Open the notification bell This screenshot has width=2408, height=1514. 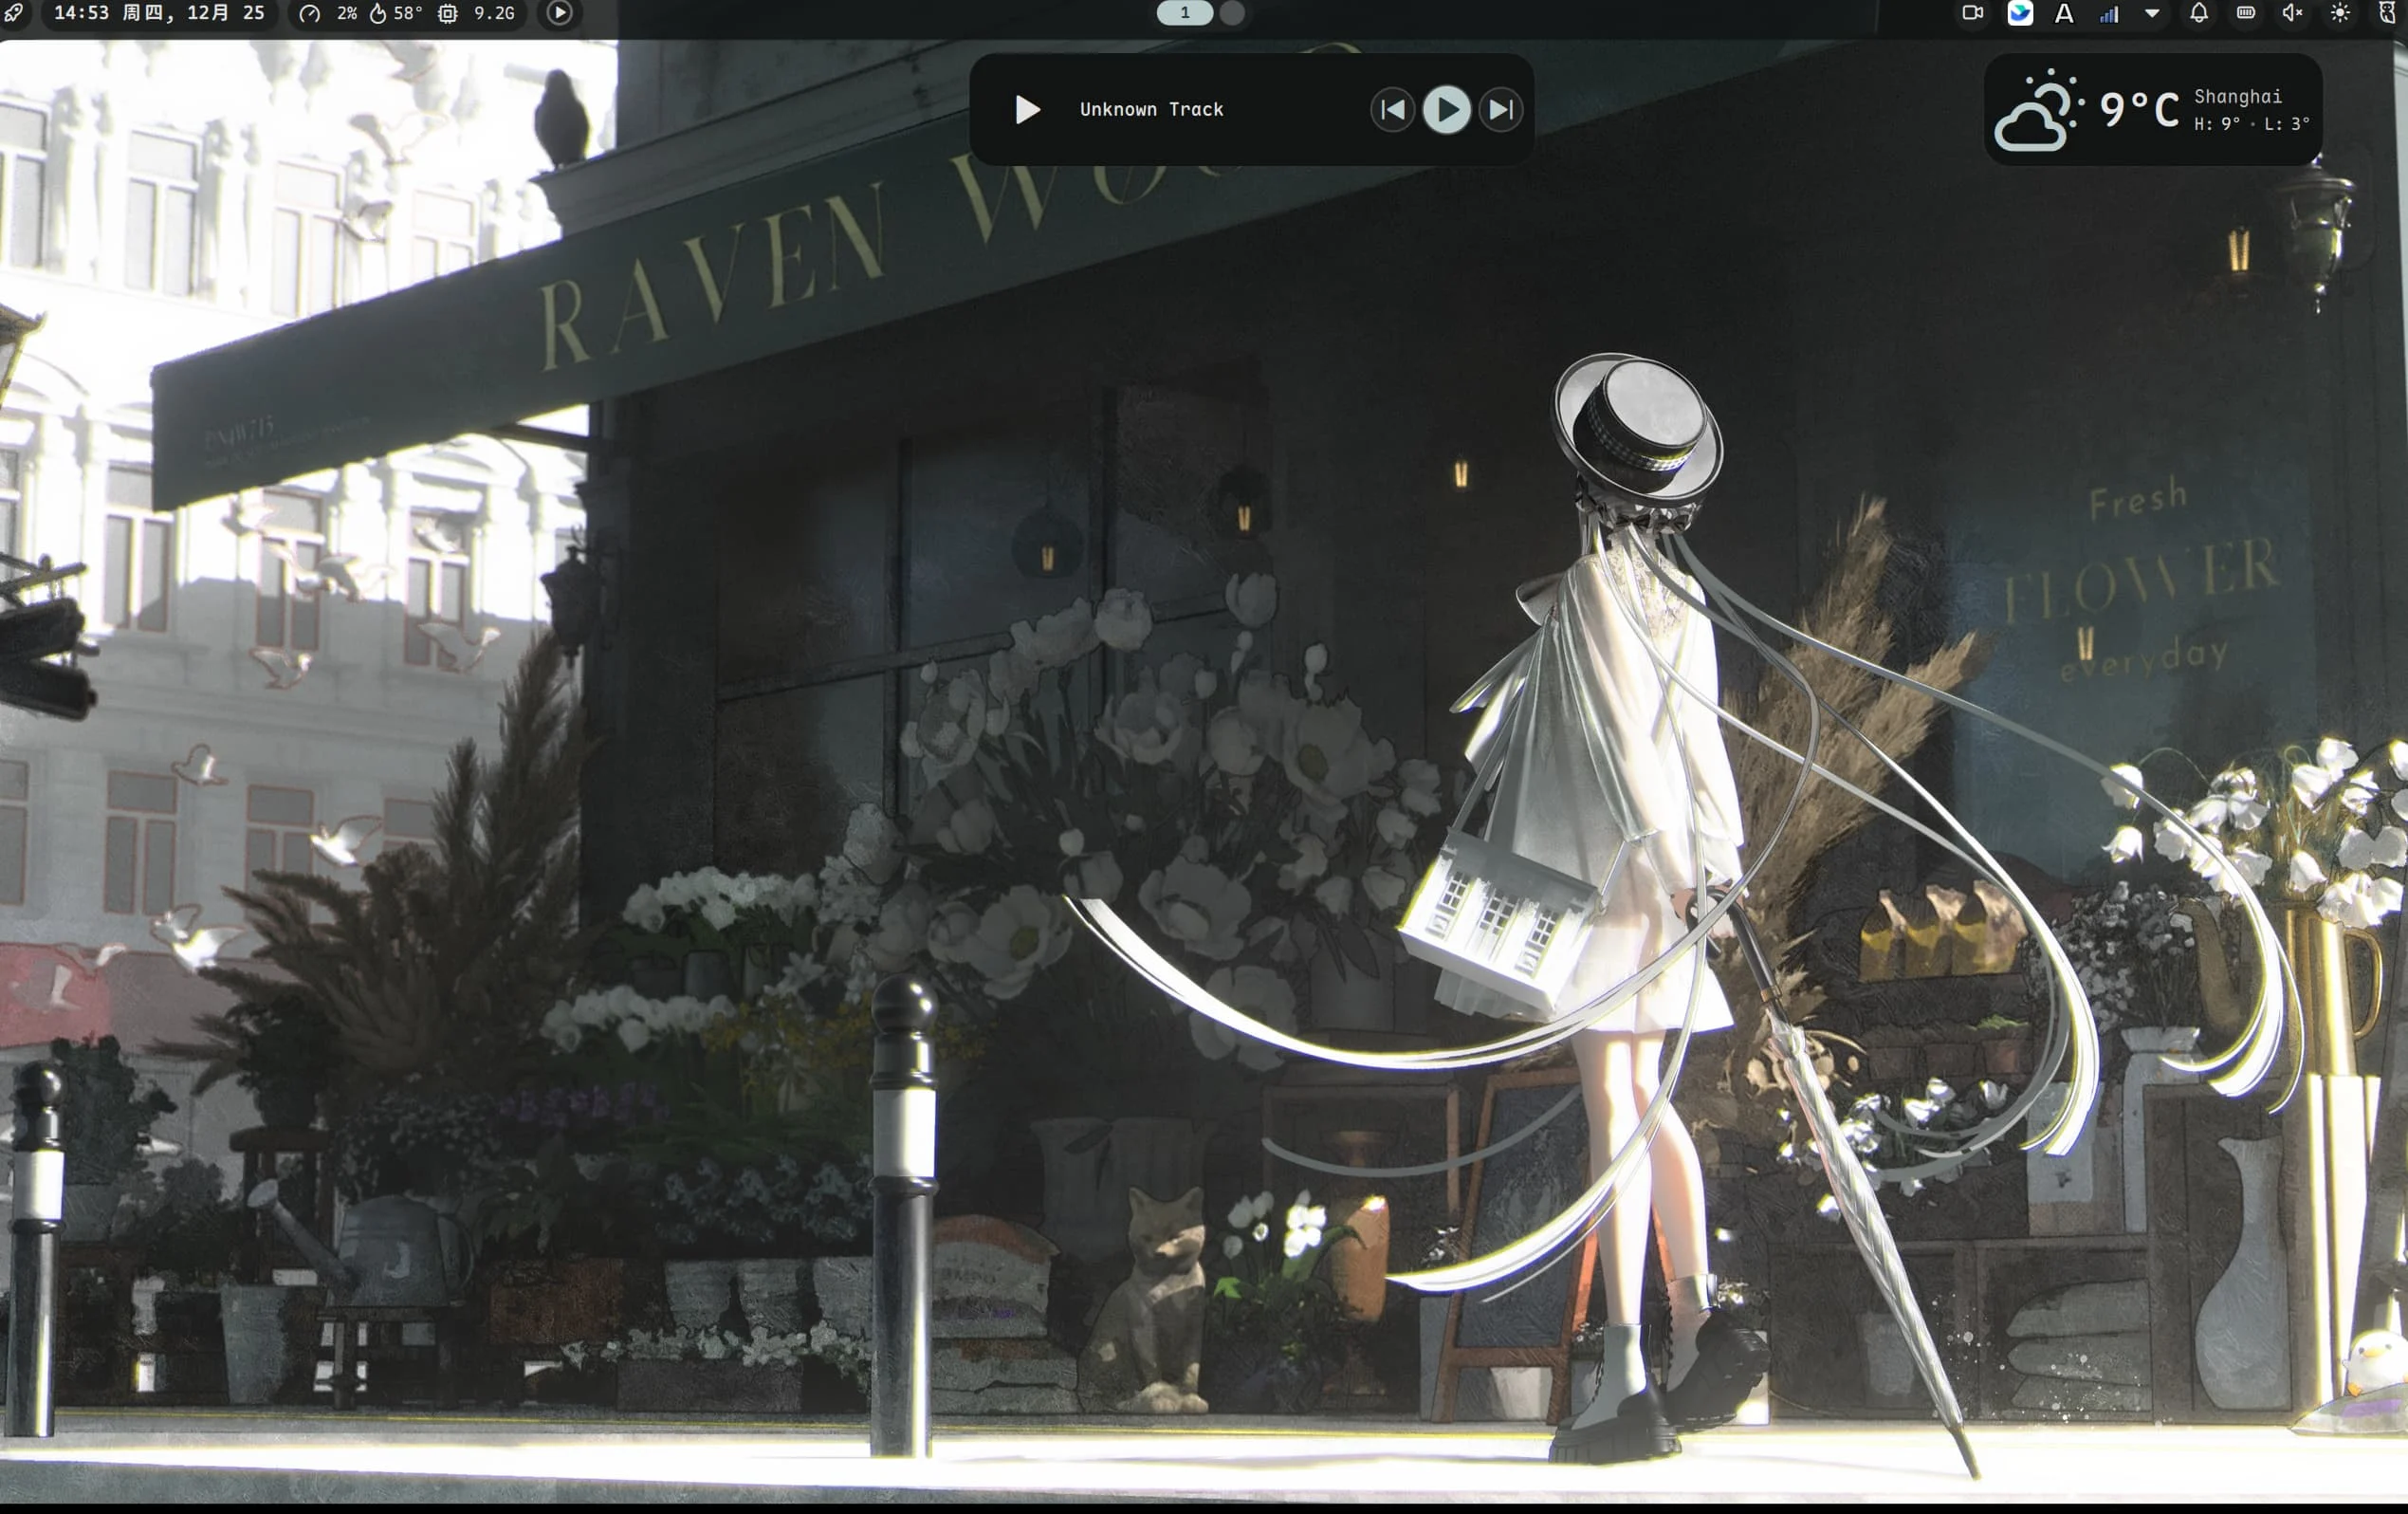(x=2199, y=13)
